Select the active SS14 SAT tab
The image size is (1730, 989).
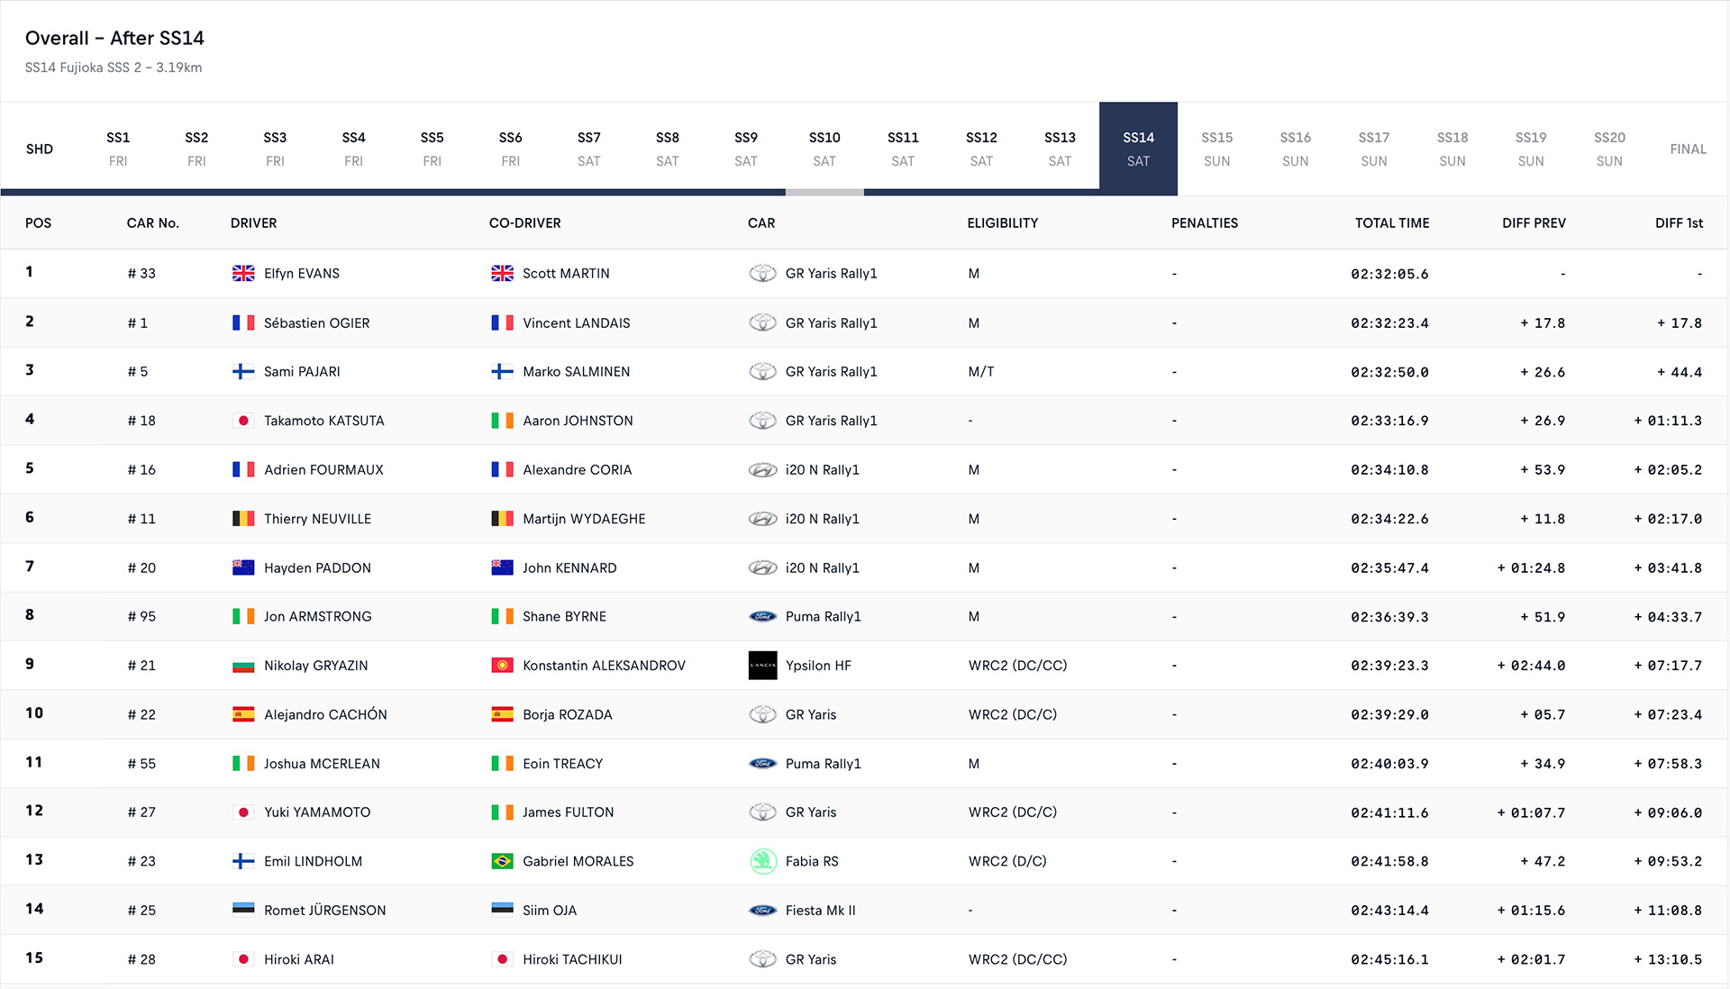coord(1138,149)
